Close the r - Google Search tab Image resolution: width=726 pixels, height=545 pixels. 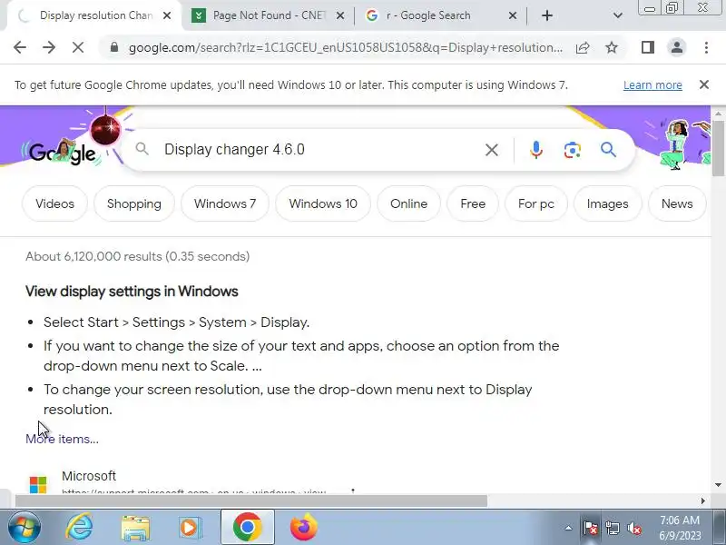pyautogui.click(x=513, y=15)
